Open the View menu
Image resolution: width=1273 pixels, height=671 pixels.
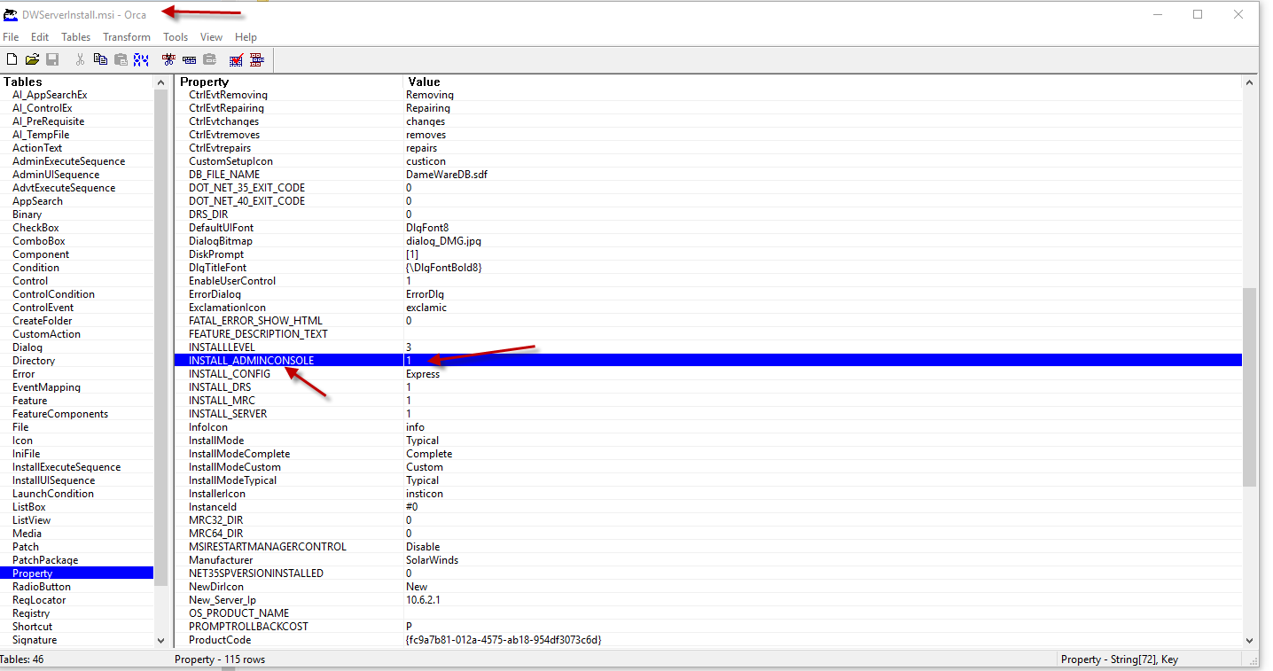click(x=211, y=37)
